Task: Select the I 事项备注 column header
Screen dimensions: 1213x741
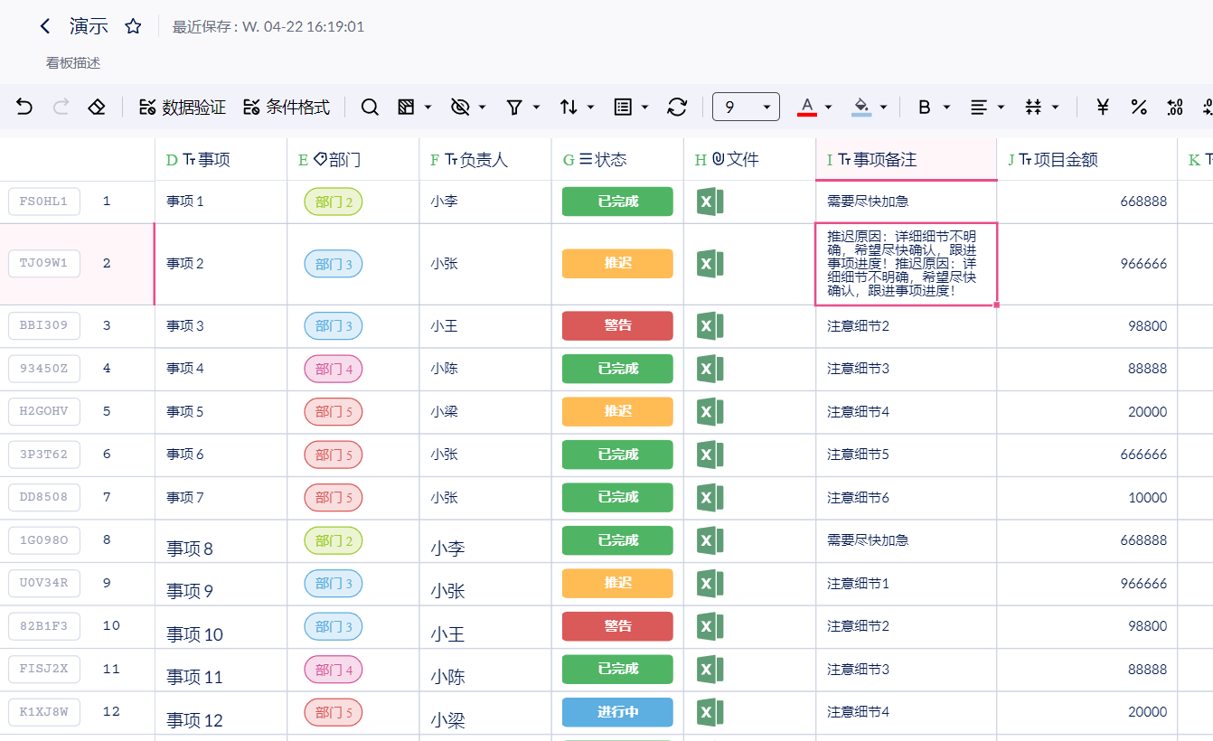Action: click(907, 160)
